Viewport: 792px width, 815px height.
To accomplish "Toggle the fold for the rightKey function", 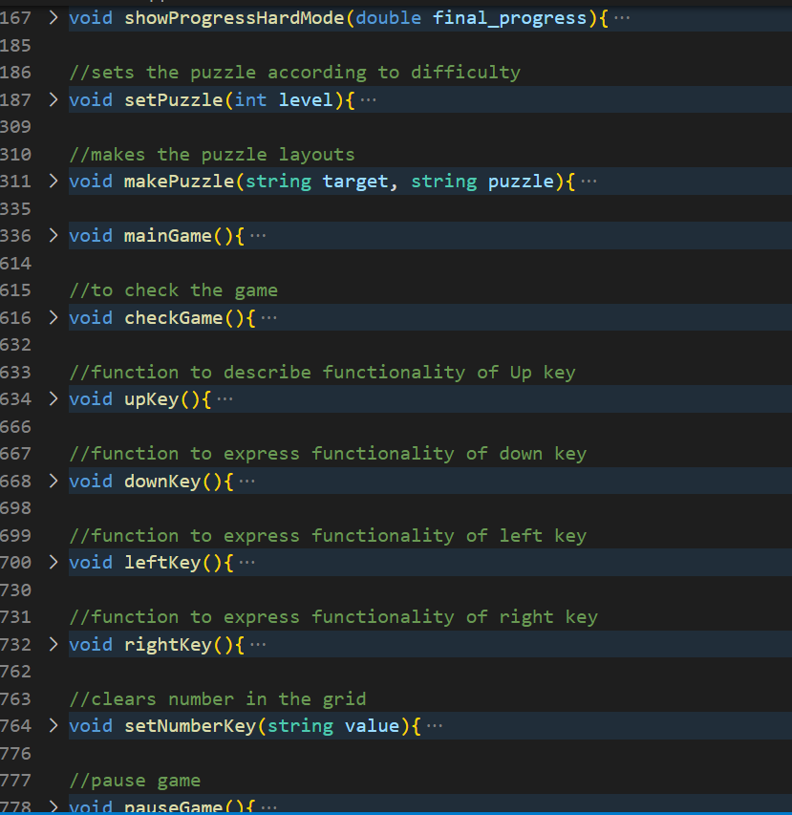I will (53, 645).
